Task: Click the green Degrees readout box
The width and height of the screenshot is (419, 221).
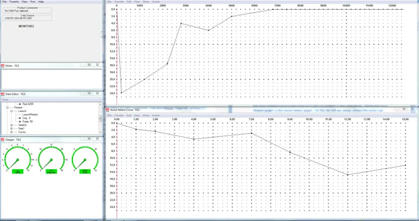Action: click(x=51, y=171)
